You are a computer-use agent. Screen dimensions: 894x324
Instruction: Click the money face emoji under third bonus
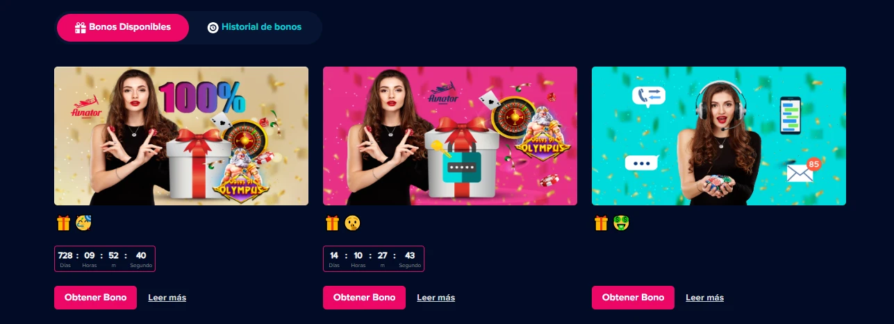coord(622,223)
